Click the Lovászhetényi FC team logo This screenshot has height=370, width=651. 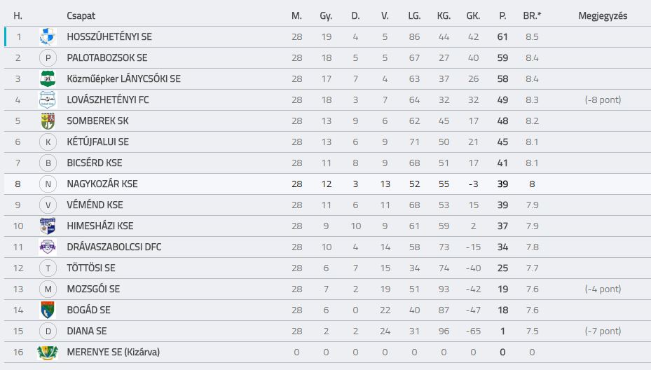click(x=48, y=100)
